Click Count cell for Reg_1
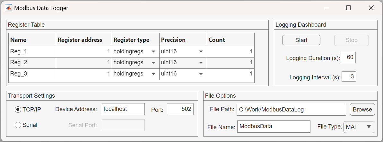383x142 pixels. tap(231, 52)
